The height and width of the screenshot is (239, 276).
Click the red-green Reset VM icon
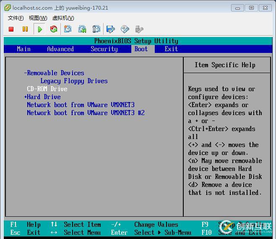click(54, 29)
